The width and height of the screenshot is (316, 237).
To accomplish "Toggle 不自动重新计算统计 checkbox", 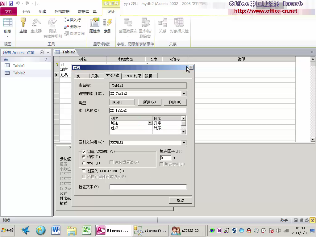I will (x=84, y=177).
